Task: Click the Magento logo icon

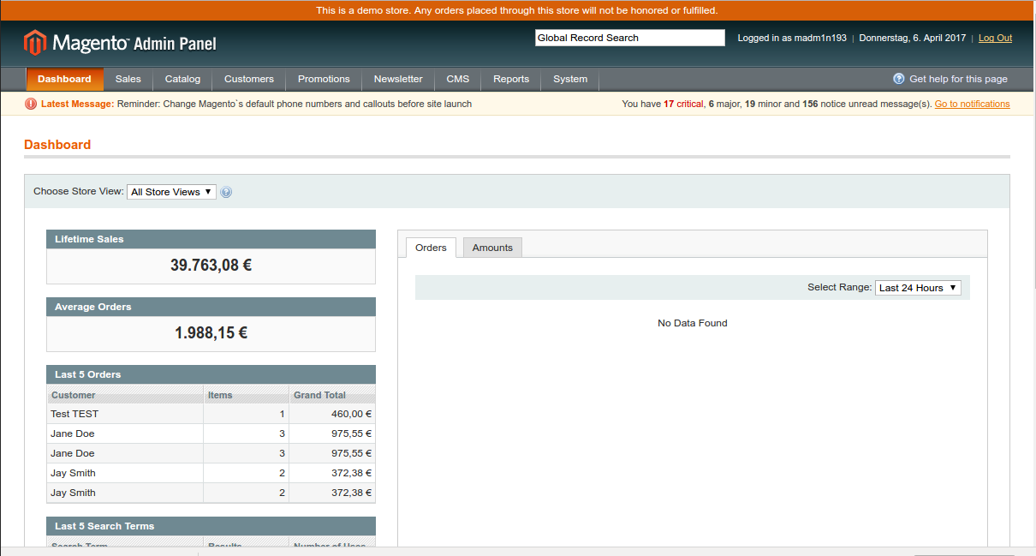Action: point(35,42)
